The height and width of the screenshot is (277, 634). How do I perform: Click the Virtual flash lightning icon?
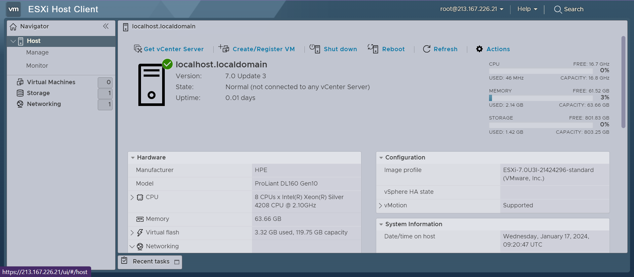click(140, 233)
